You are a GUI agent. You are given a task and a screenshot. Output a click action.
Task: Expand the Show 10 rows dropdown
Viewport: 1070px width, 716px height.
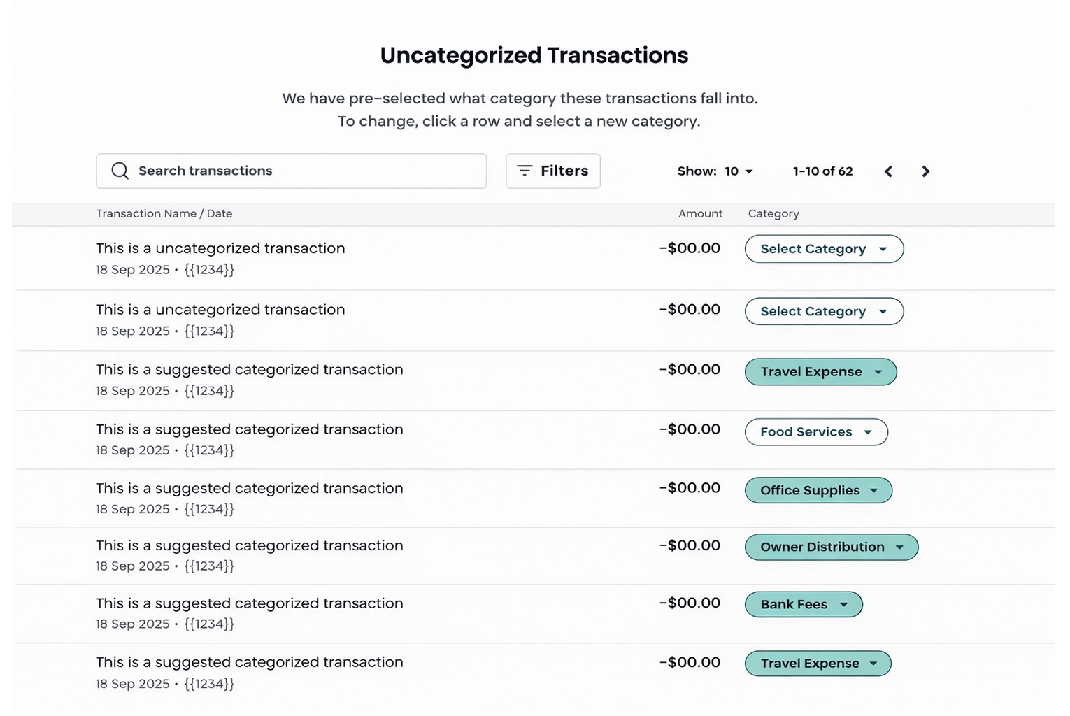(738, 171)
